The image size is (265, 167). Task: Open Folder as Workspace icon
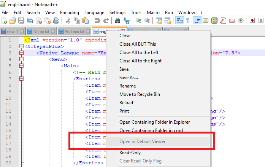[232, 21]
